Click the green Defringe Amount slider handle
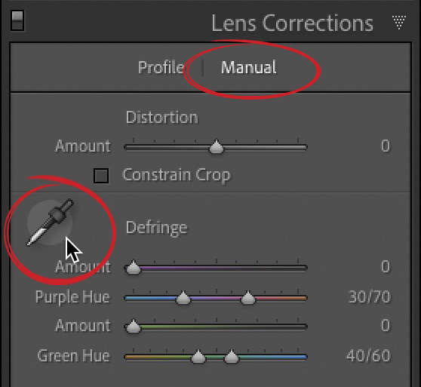The width and height of the screenshot is (421, 387). click(134, 326)
